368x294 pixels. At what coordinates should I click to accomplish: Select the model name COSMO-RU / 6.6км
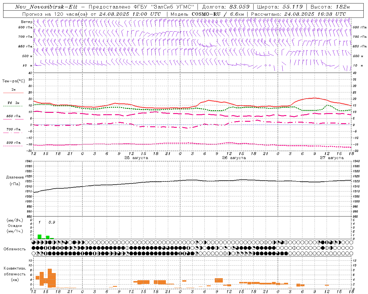218,14
